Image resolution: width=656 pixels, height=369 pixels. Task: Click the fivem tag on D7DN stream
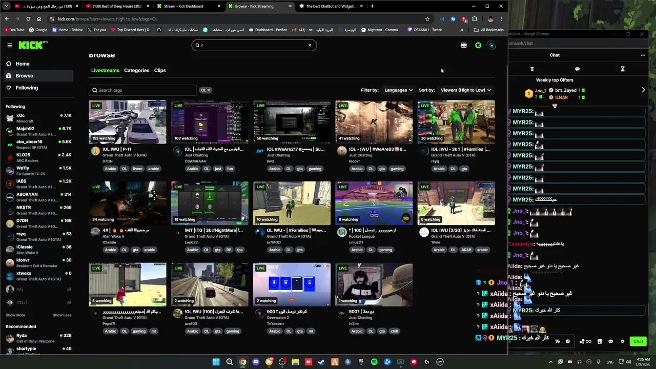click(x=137, y=169)
